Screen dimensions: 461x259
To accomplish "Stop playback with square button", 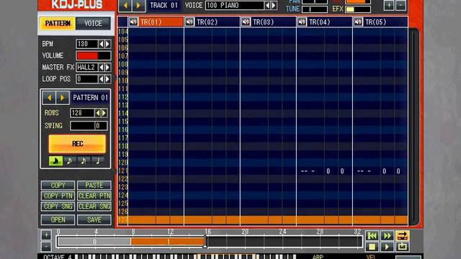I will [x=372, y=247].
